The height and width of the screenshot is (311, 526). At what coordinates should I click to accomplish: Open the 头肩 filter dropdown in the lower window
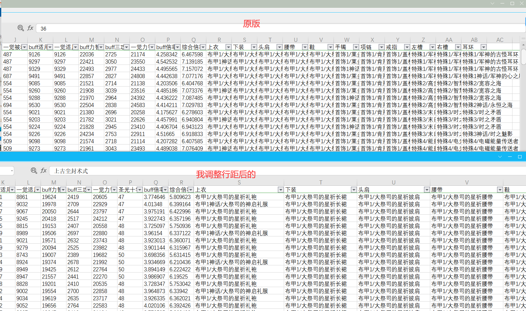[427, 190]
